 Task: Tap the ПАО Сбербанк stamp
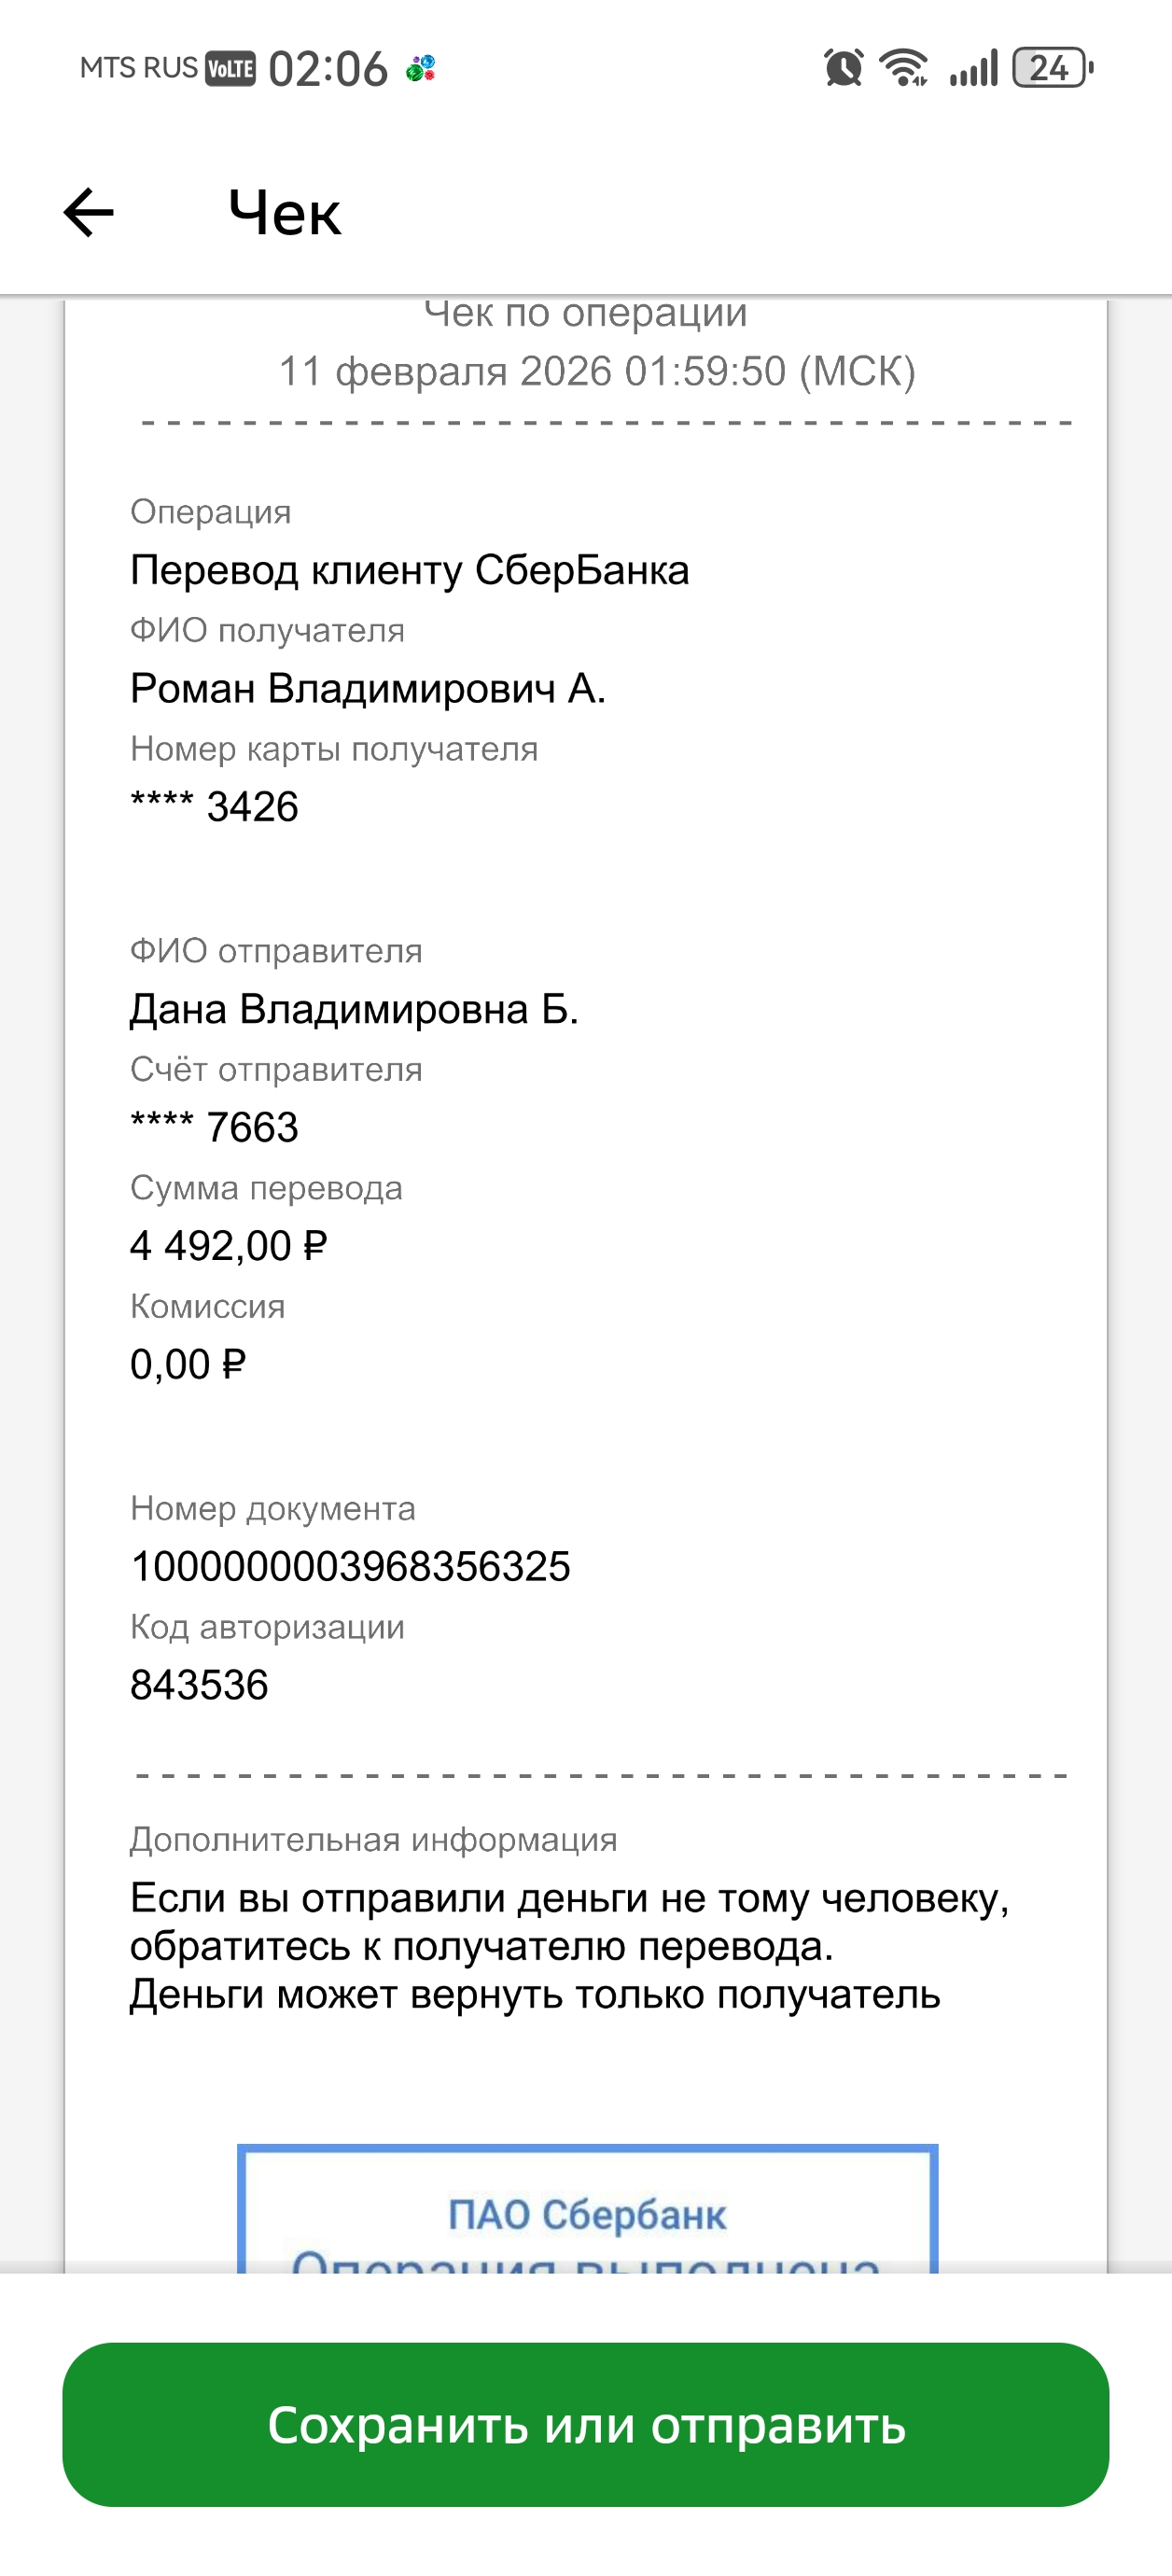(587, 2212)
